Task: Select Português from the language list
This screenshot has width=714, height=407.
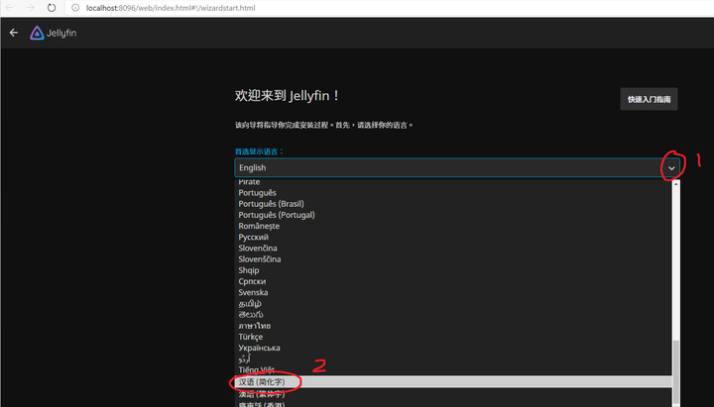Action: pyautogui.click(x=453, y=193)
